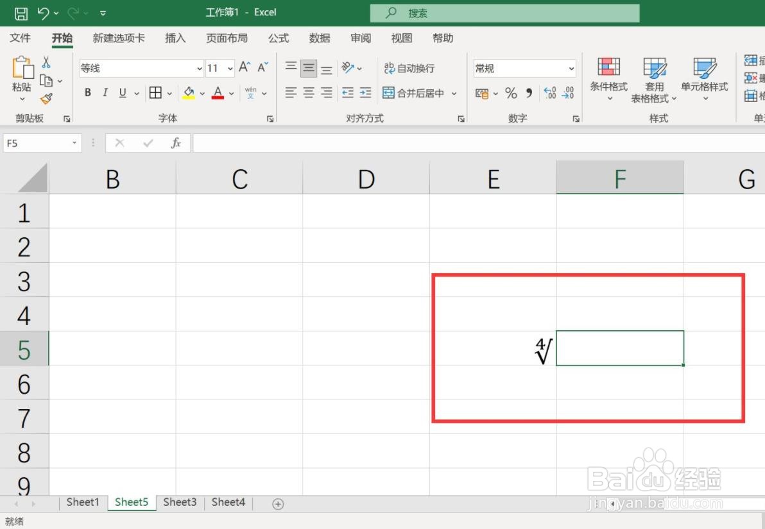Image resolution: width=765 pixels, height=529 pixels.
Task: Click the Save icon in title bar
Action: coord(21,13)
